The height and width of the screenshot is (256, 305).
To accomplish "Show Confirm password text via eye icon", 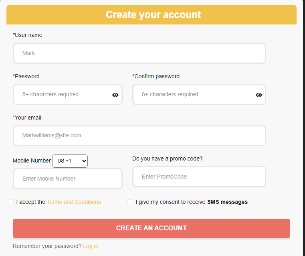I will [x=259, y=95].
